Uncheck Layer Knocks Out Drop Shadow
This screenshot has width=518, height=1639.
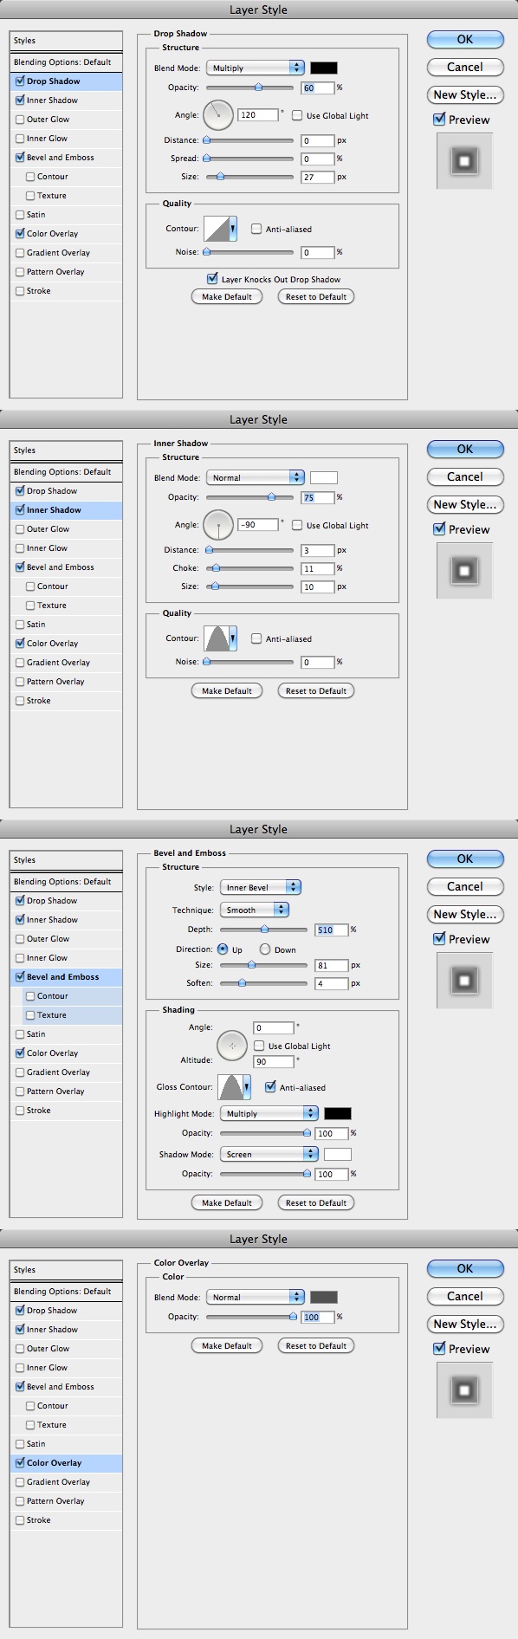pos(212,278)
